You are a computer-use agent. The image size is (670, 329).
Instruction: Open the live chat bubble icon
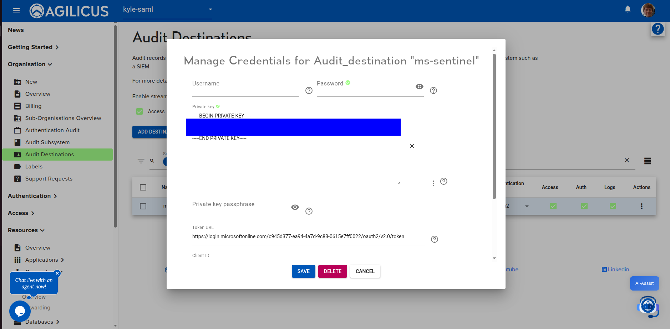(20, 311)
